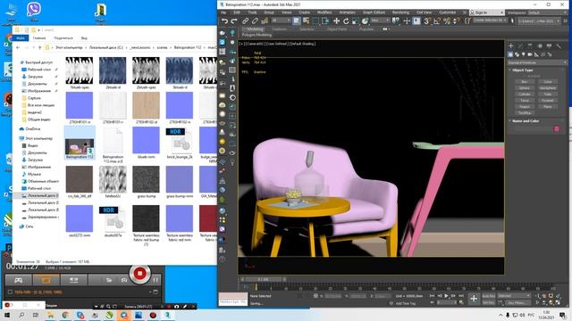Open the selection filter dropdown showing All

point(281,21)
